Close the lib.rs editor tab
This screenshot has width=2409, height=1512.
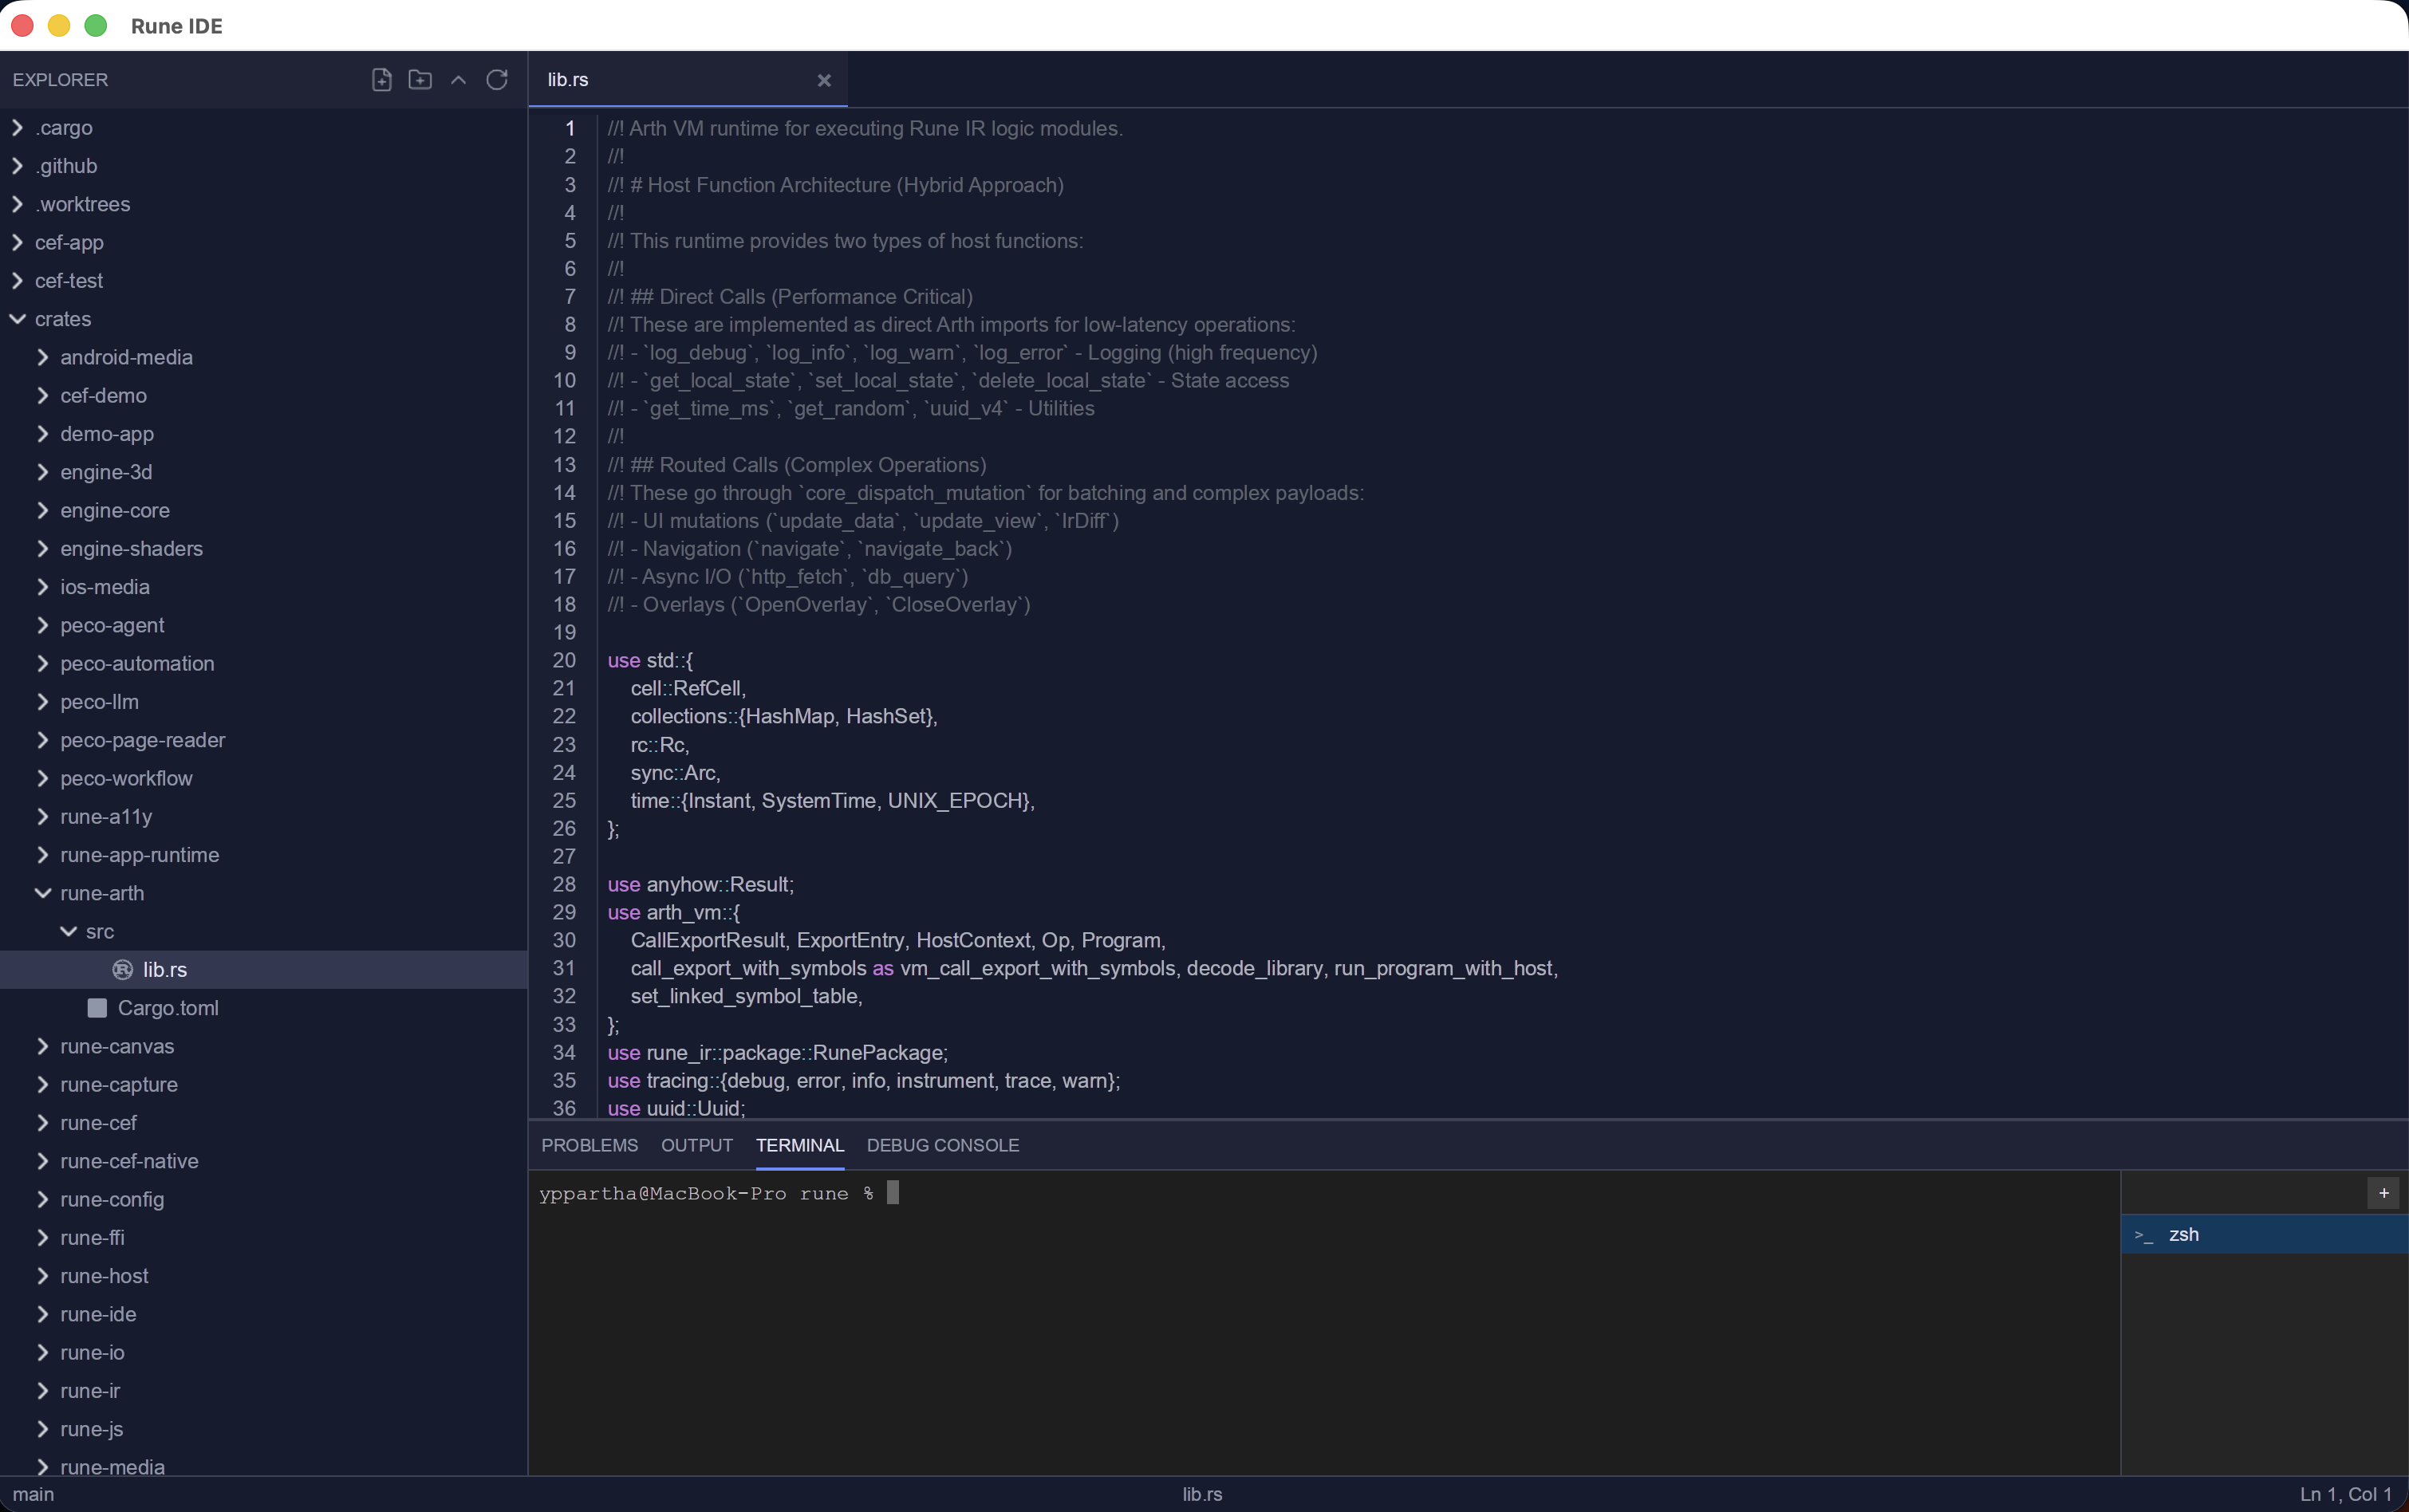click(x=824, y=80)
